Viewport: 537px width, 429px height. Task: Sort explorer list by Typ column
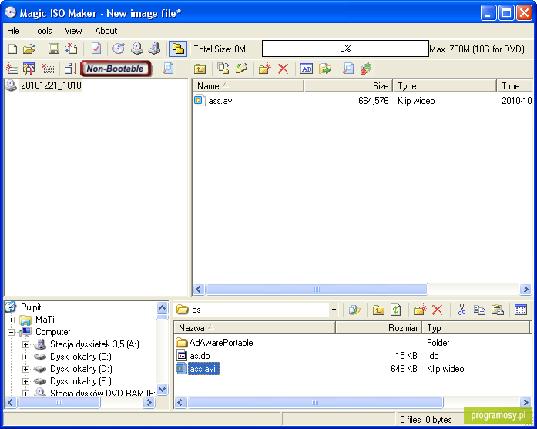click(475, 328)
